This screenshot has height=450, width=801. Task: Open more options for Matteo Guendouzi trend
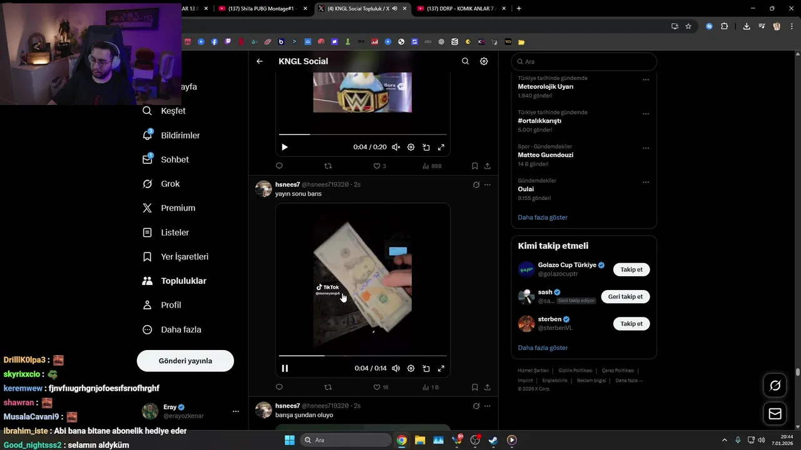click(646, 149)
